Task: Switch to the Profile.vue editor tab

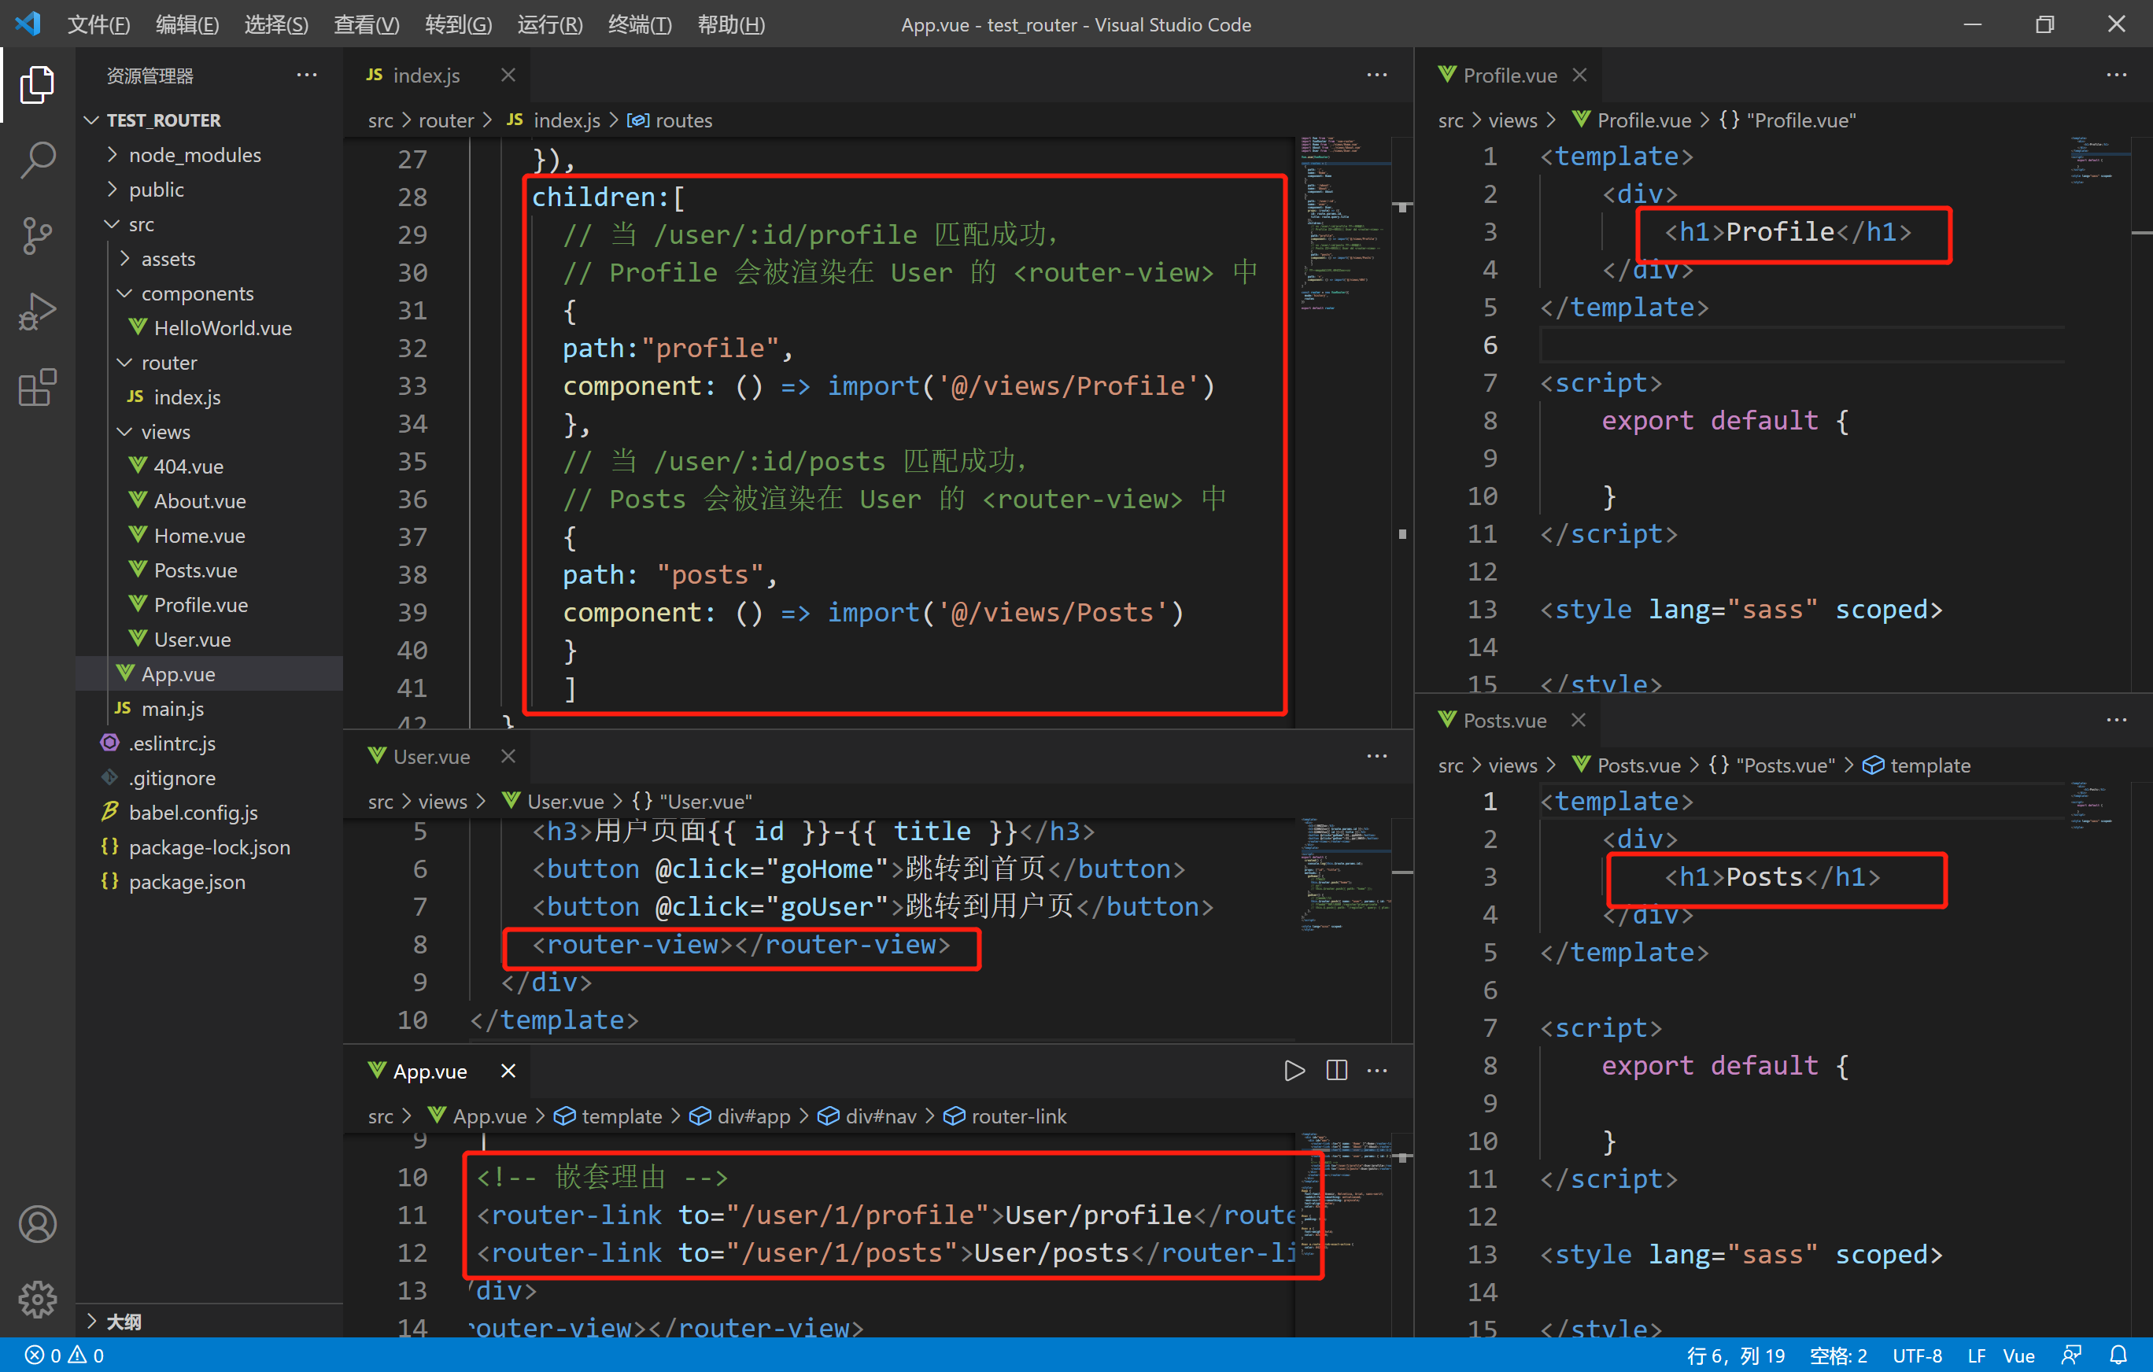Action: click(1509, 75)
